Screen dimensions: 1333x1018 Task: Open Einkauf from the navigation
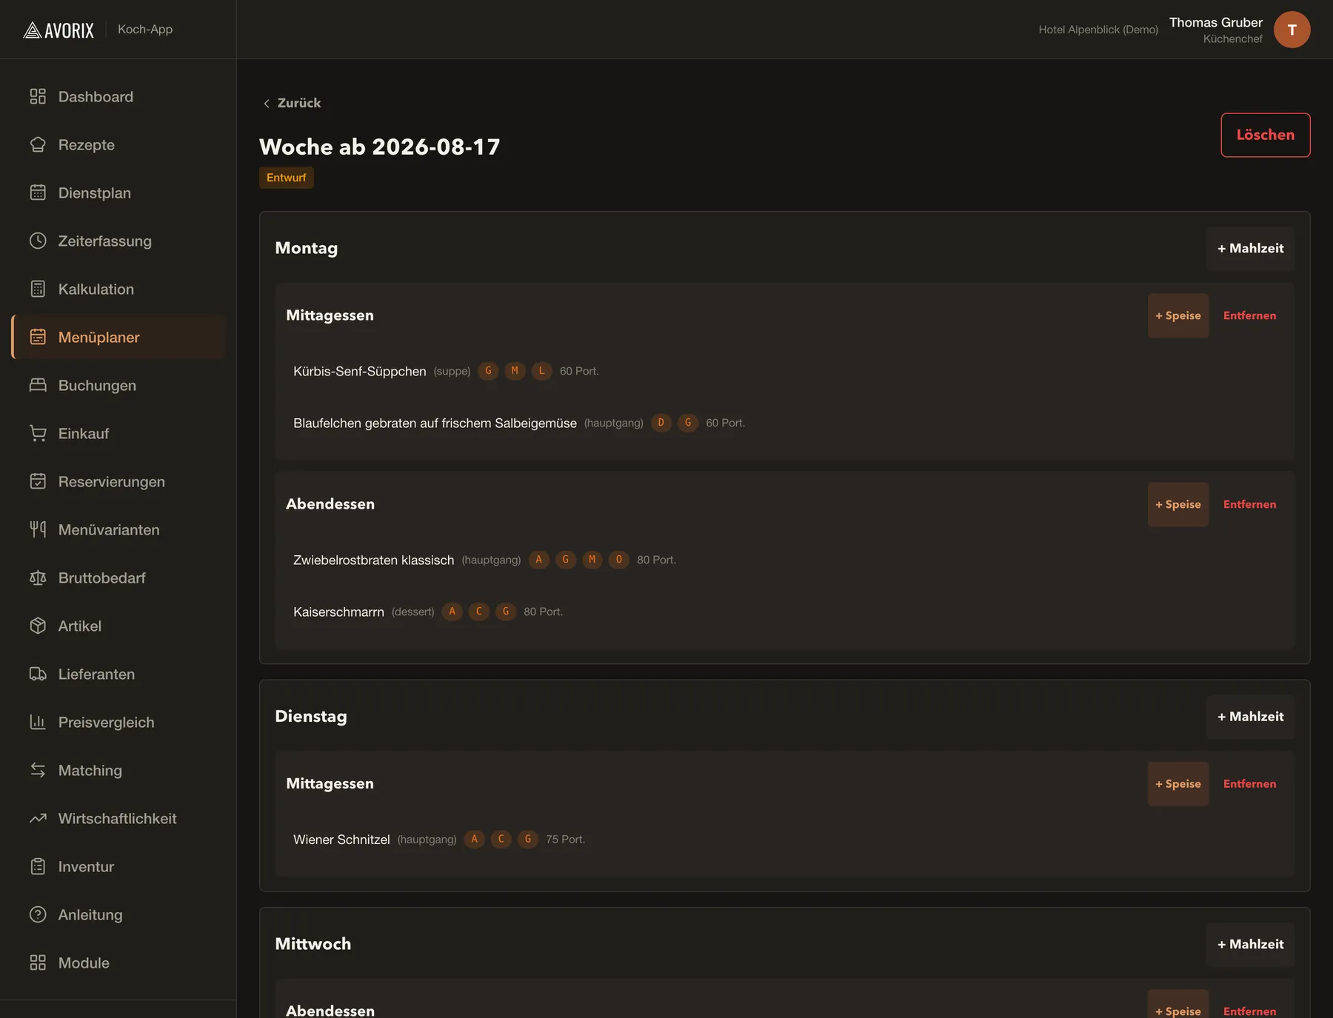point(118,433)
